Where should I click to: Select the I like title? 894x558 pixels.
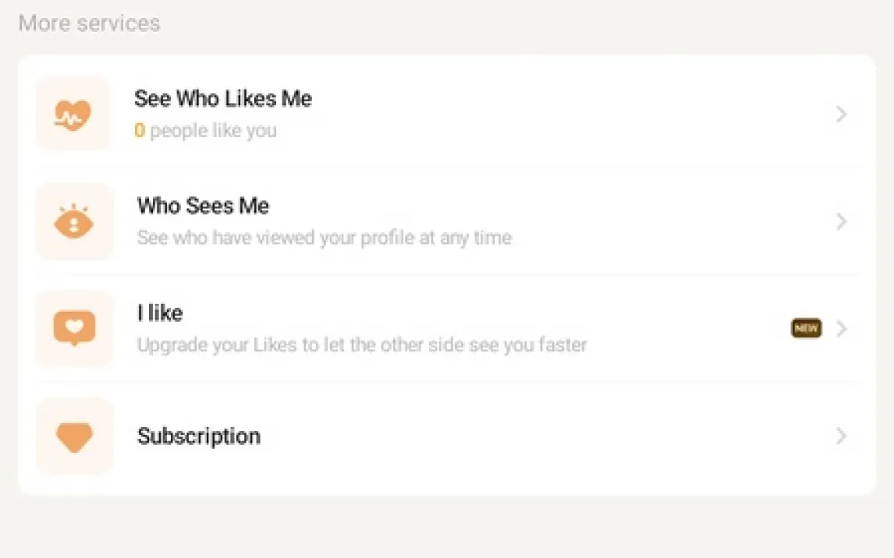coord(160,313)
